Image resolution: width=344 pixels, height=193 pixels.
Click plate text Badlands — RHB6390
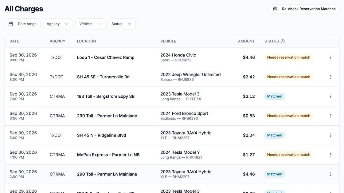click(179, 119)
